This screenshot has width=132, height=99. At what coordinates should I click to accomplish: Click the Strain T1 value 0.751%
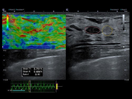tap(38, 69)
